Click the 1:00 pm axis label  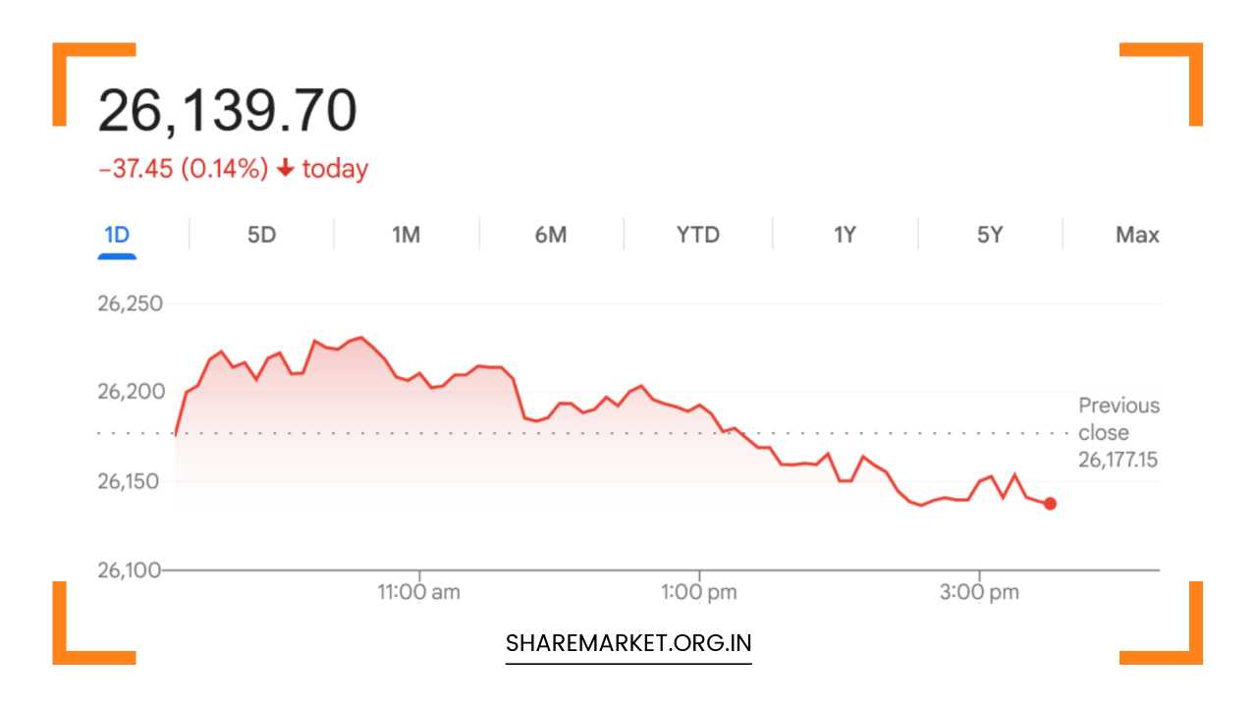699,592
